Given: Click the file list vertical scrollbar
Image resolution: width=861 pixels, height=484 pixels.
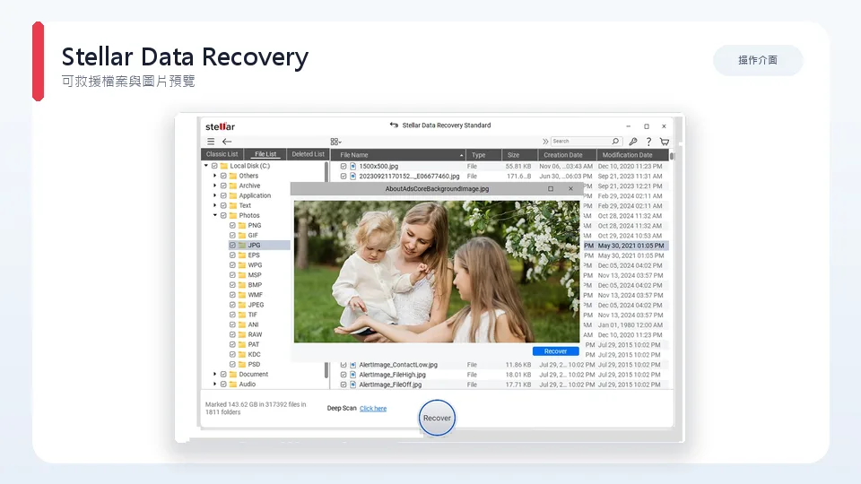Looking at the screenshot, I should 672,156.
